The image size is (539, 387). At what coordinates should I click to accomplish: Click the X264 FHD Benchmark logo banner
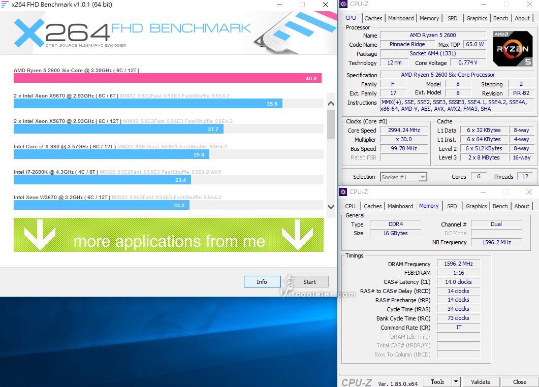point(169,33)
